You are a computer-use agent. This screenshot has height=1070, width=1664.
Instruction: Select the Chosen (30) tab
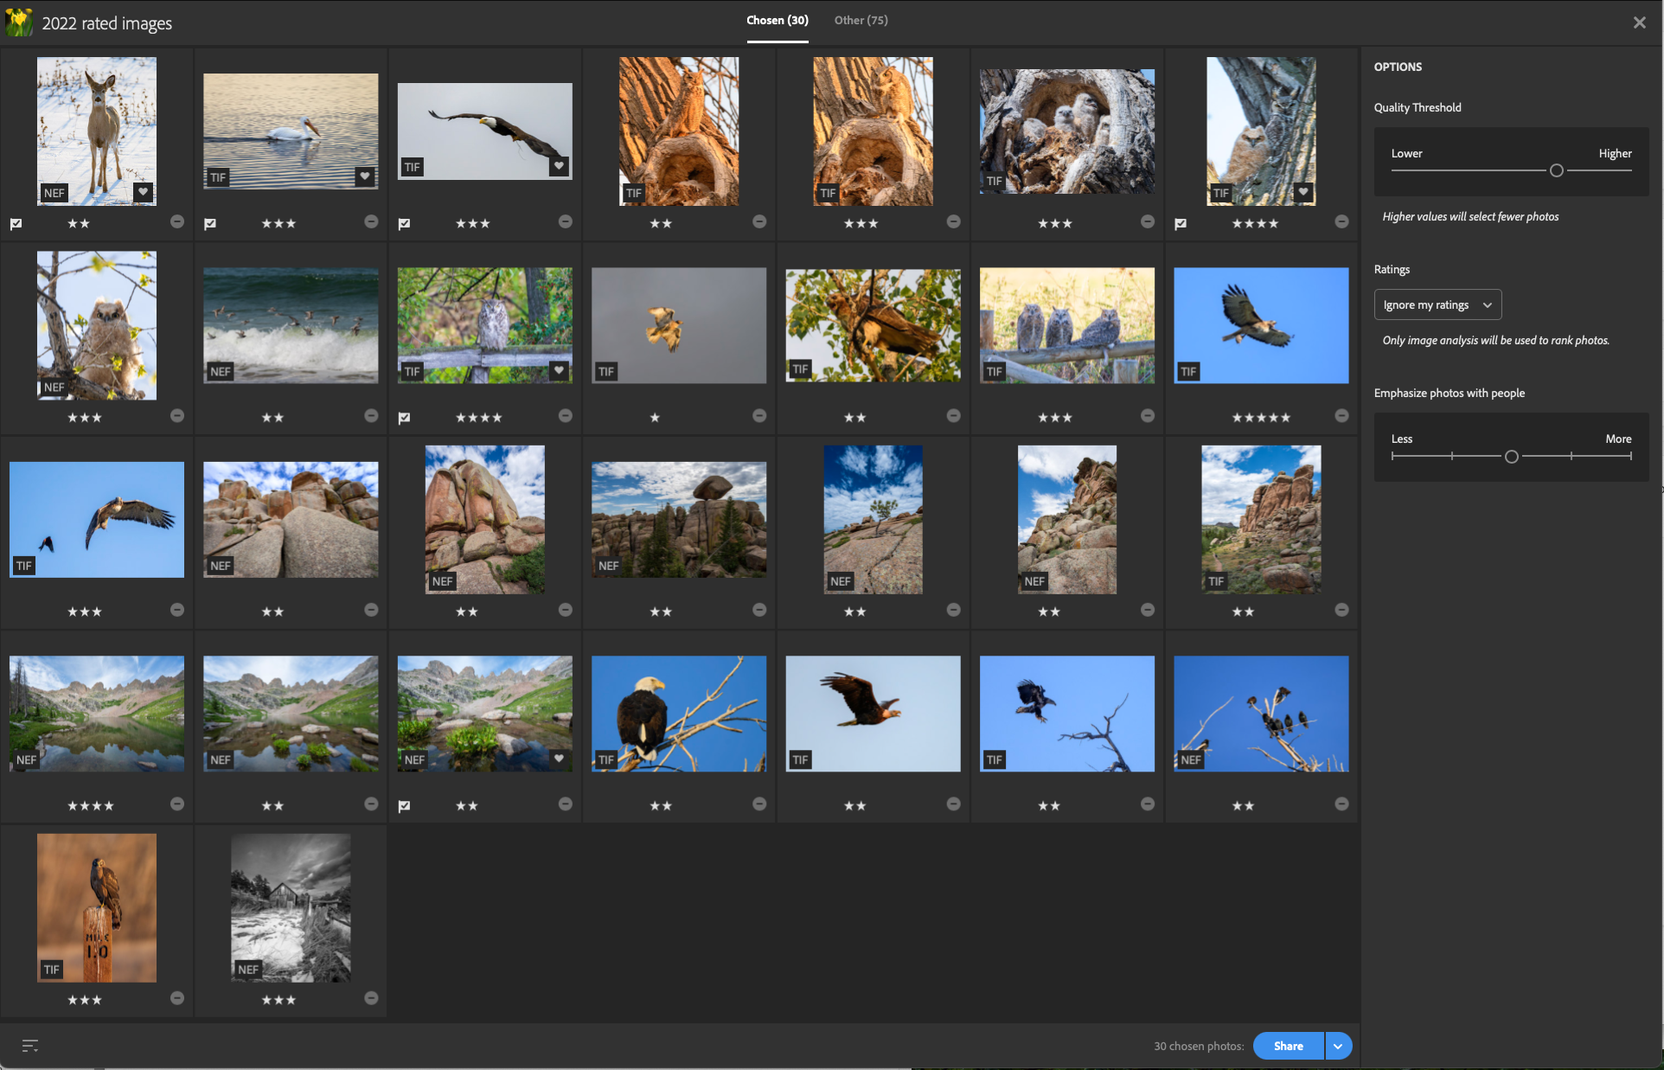pos(776,20)
